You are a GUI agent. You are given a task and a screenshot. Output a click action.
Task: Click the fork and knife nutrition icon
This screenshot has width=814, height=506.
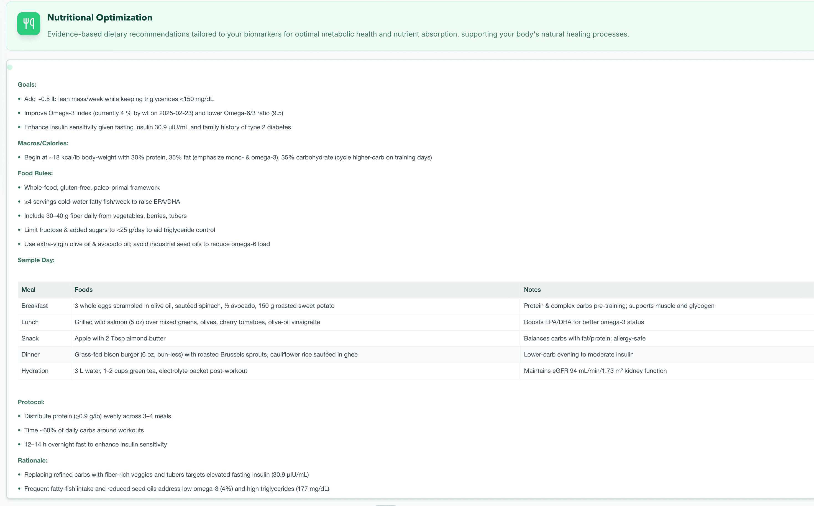click(x=29, y=24)
